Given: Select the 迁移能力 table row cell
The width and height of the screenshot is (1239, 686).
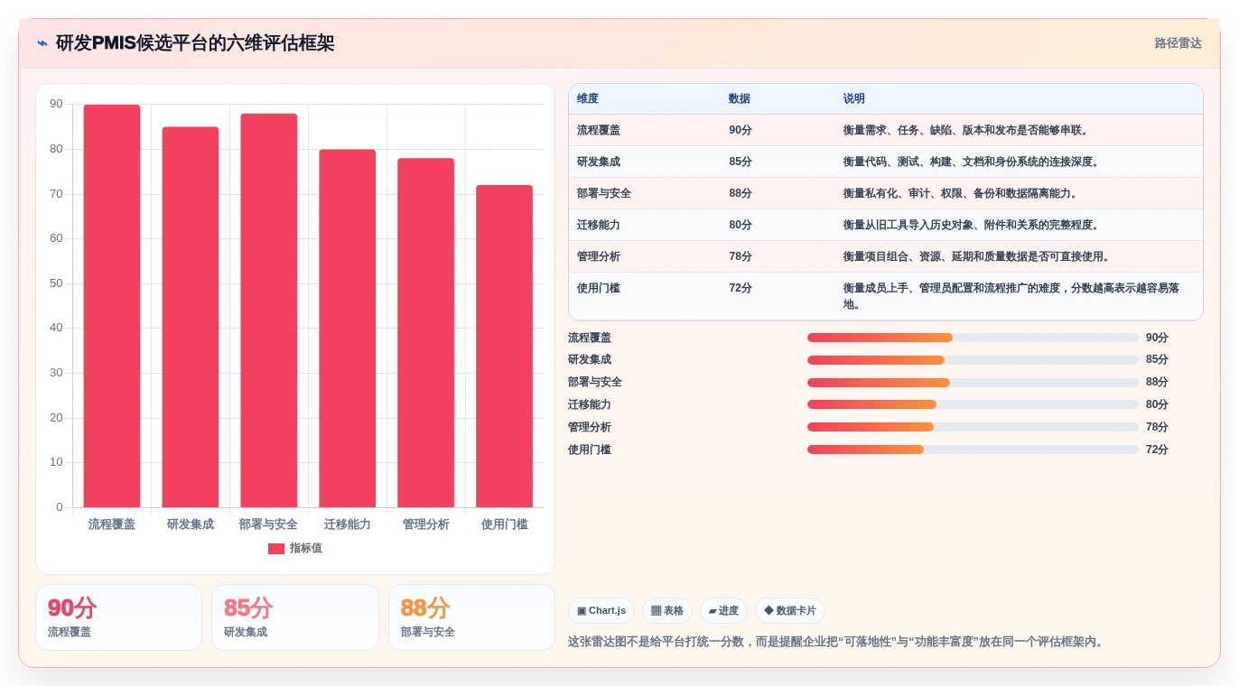Looking at the screenshot, I should 599,225.
